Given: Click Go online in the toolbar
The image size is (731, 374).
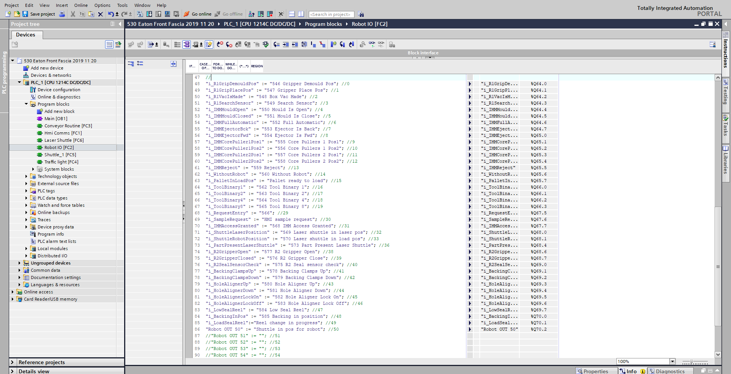Looking at the screenshot, I should point(198,14).
